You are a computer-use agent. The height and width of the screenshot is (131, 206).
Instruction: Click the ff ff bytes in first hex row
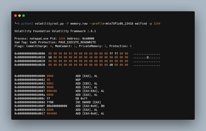114,53
